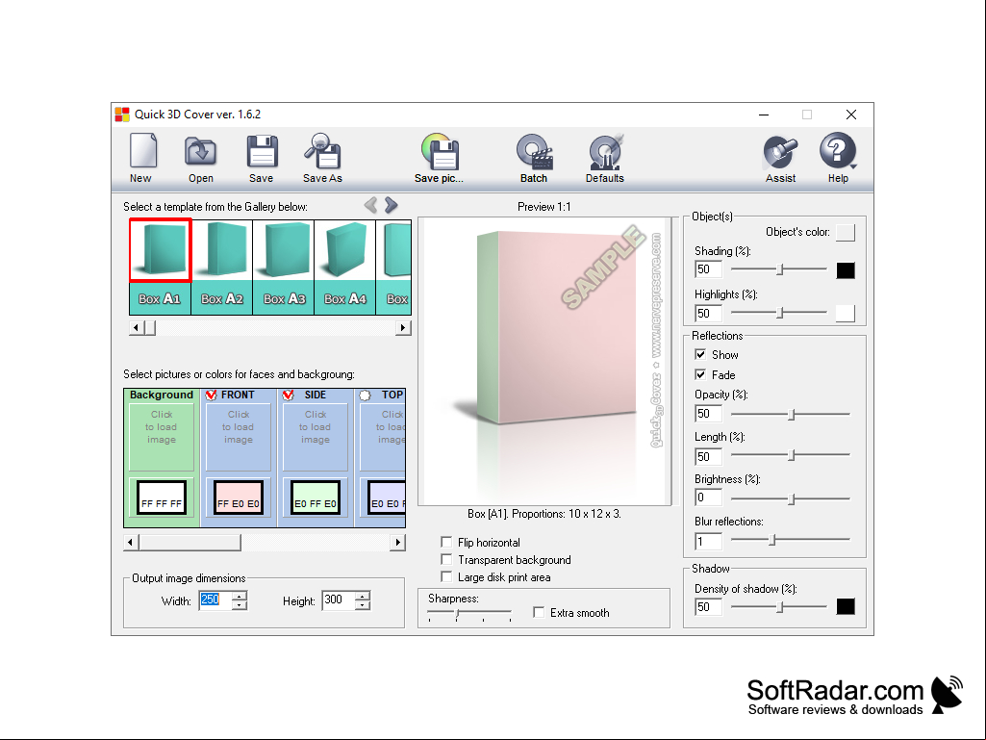This screenshot has height=740, width=986.
Task: Click the black Shading color swatch
Action: 846,270
